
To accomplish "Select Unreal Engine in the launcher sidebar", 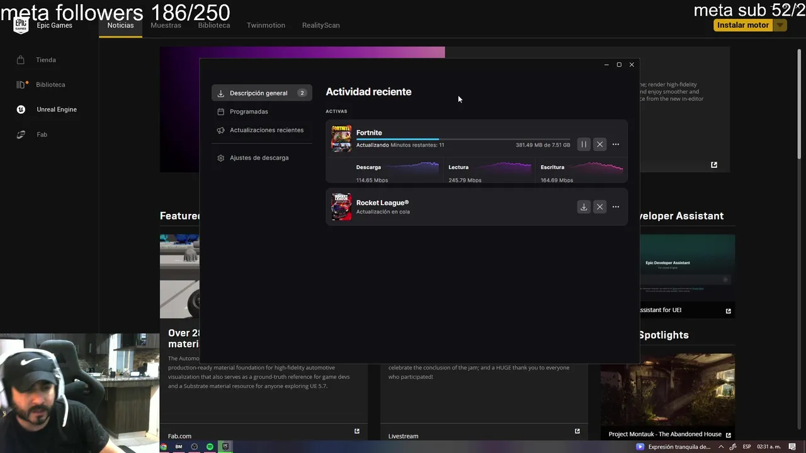I will point(56,109).
